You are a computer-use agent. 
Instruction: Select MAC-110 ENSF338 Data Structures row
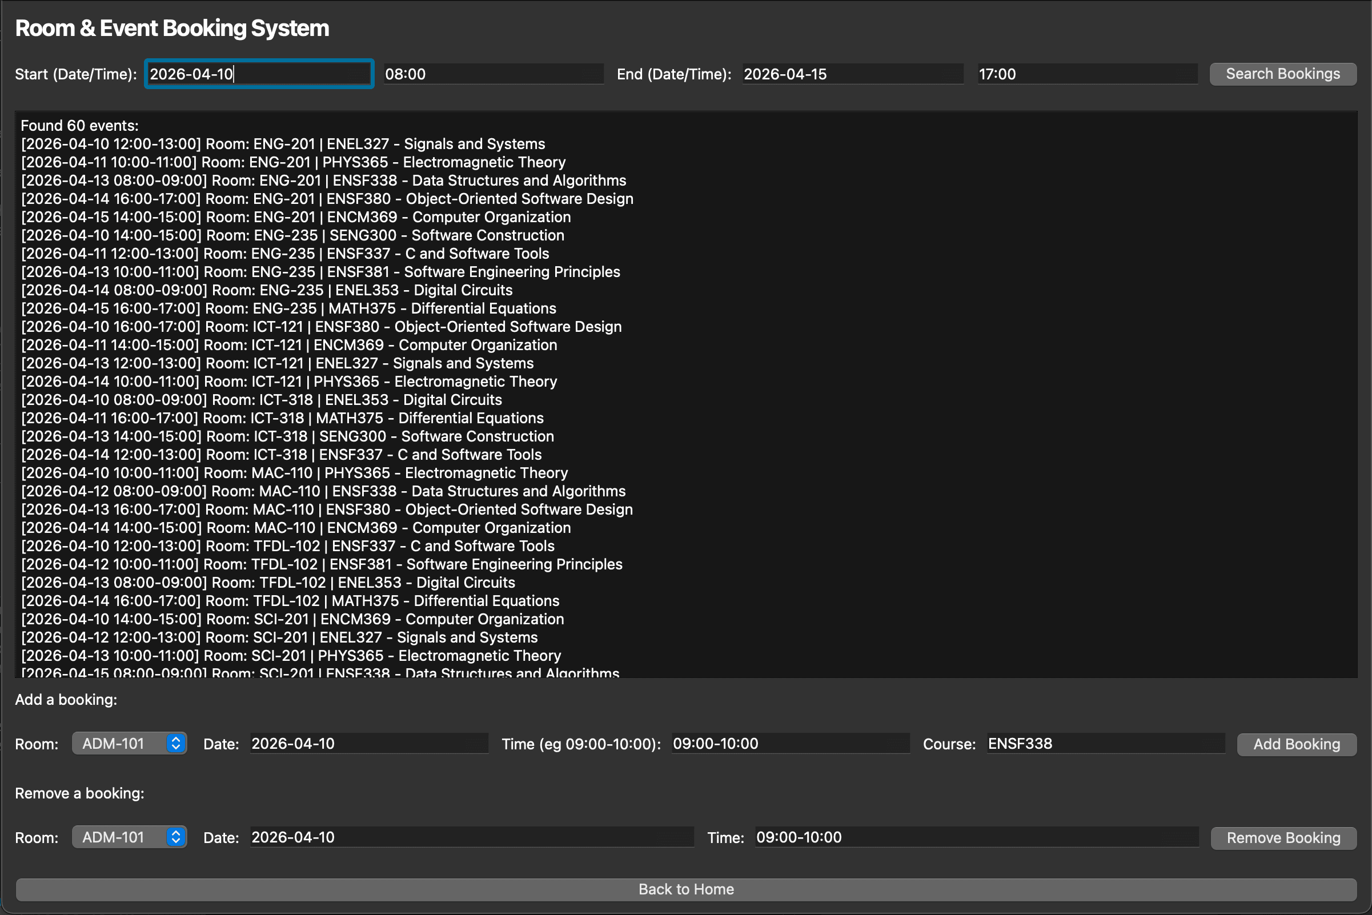(323, 491)
